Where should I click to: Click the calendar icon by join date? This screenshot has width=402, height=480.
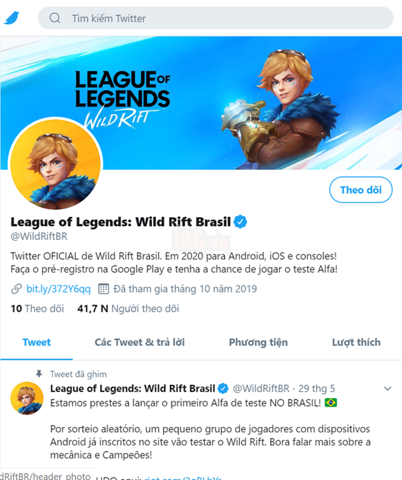pos(103,289)
